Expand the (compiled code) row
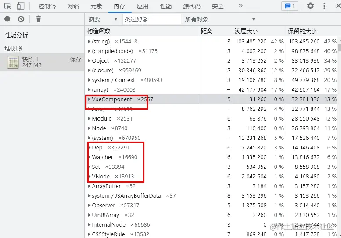341x238 pixels. coord(89,51)
